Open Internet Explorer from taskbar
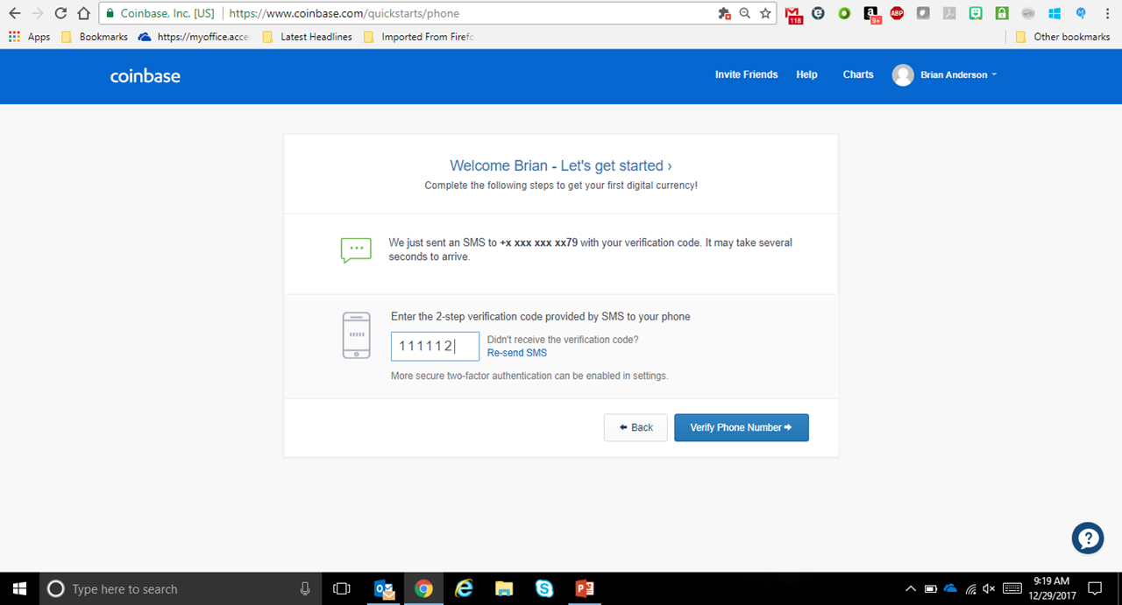 [x=464, y=588]
